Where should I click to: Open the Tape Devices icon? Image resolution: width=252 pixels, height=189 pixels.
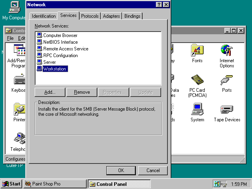pos(227,109)
